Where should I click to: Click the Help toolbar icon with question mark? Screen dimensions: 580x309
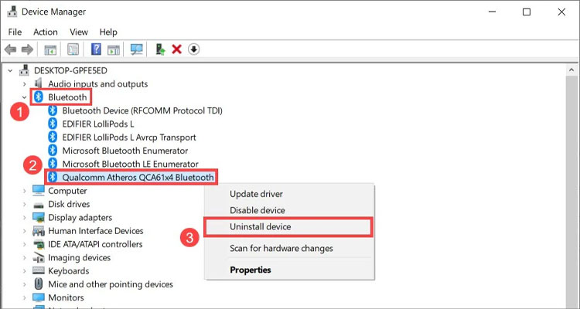coord(96,49)
